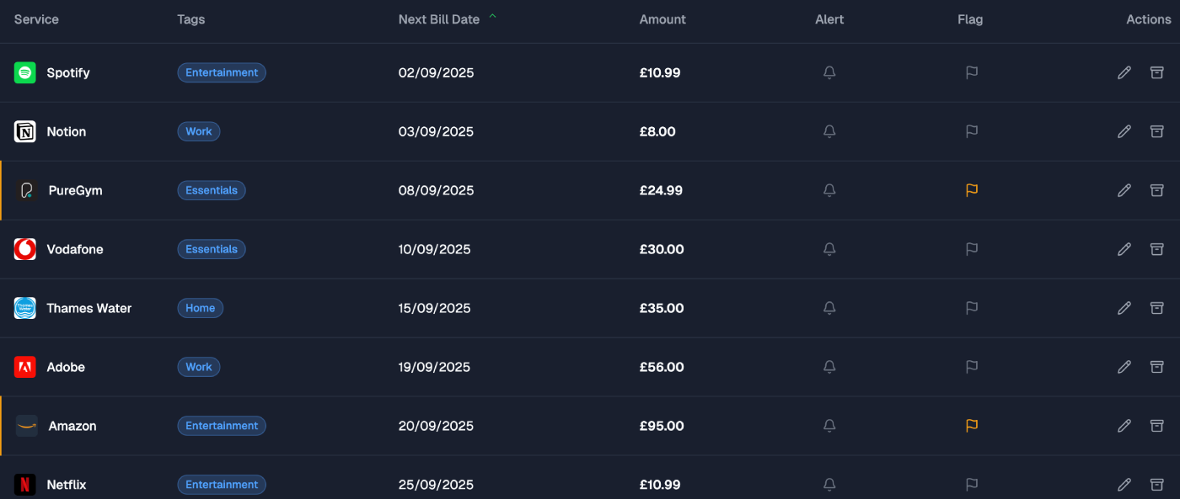This screenshot has height=499, width=1180.
Task: Archive the PureGym subscription
Action: pyautogui.click(x=1156, y=190)
